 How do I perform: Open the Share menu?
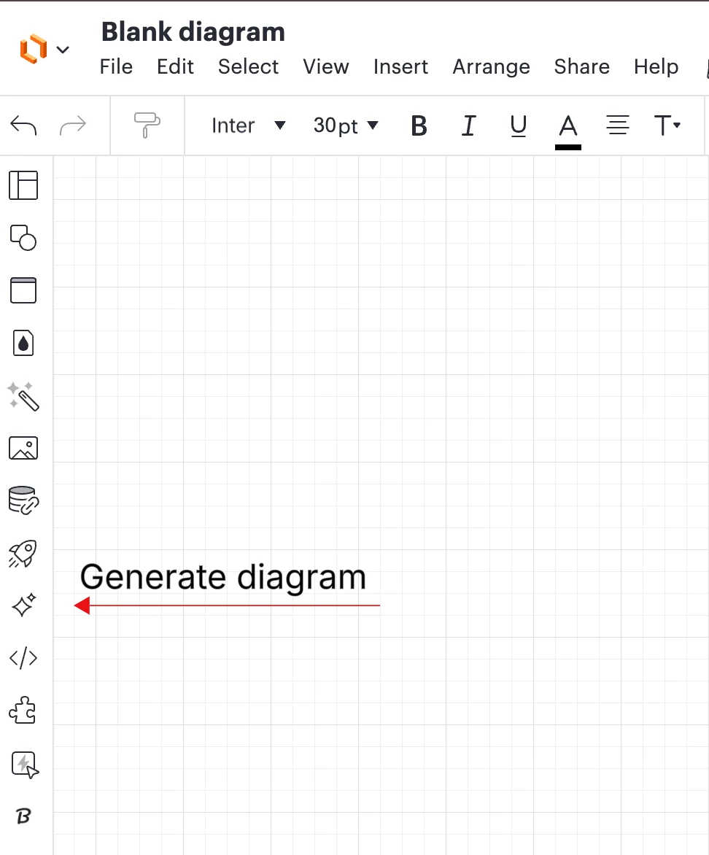tap(582, 66)
